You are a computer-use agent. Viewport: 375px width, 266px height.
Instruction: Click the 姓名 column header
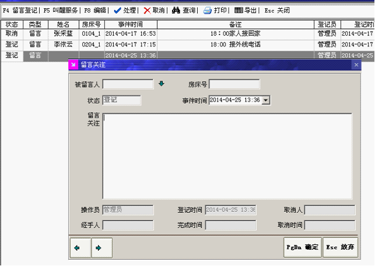[64, 24]
